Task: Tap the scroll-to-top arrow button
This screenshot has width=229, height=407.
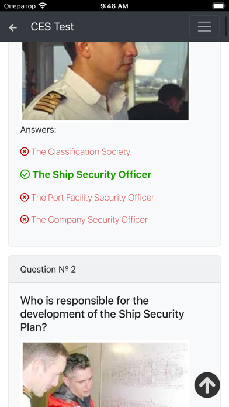Action: 207,385
